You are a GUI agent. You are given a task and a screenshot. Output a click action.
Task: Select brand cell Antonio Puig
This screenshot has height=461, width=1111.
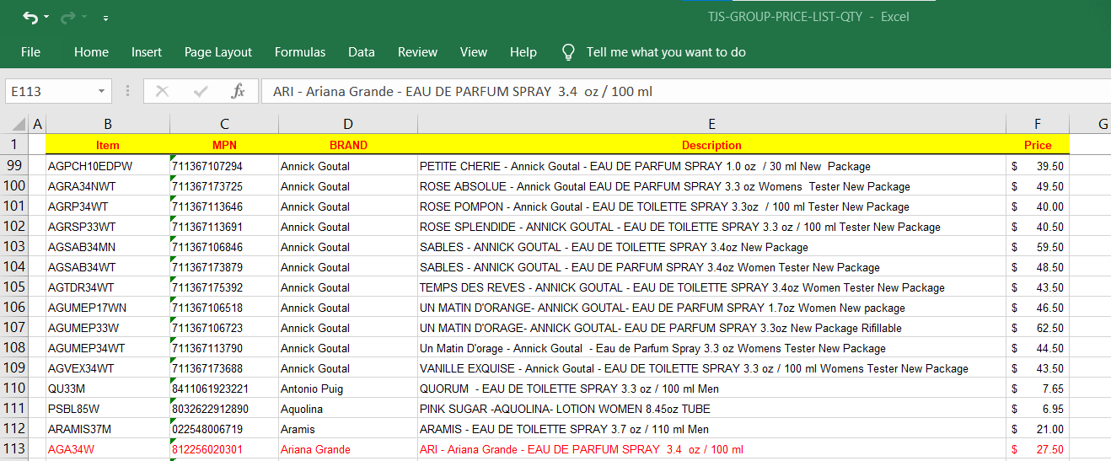click(x=348, y=389)
